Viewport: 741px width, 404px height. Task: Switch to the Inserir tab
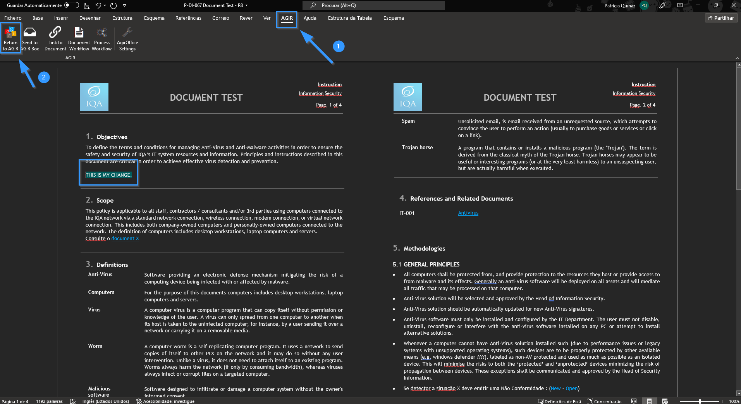61,18
